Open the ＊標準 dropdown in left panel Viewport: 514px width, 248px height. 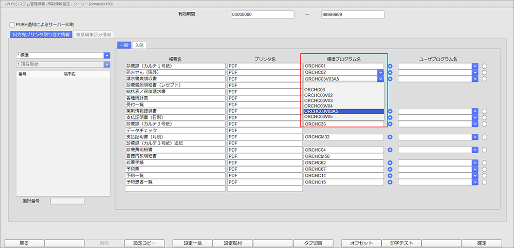(x=107, y=55)
